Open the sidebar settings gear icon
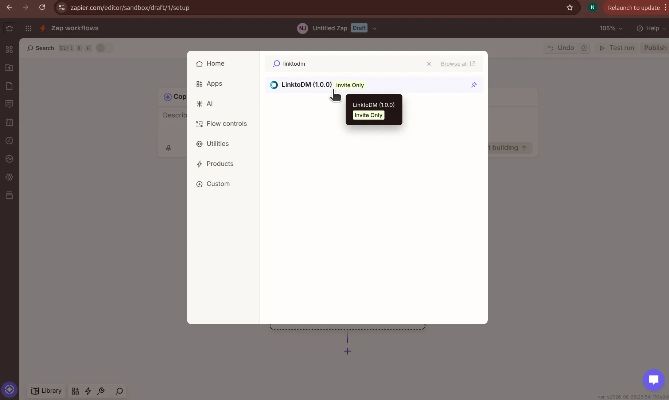669x400 pixels. click(9, 177)
